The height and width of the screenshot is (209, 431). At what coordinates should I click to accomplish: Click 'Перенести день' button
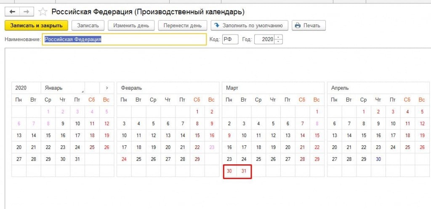(x=183, y=25)
